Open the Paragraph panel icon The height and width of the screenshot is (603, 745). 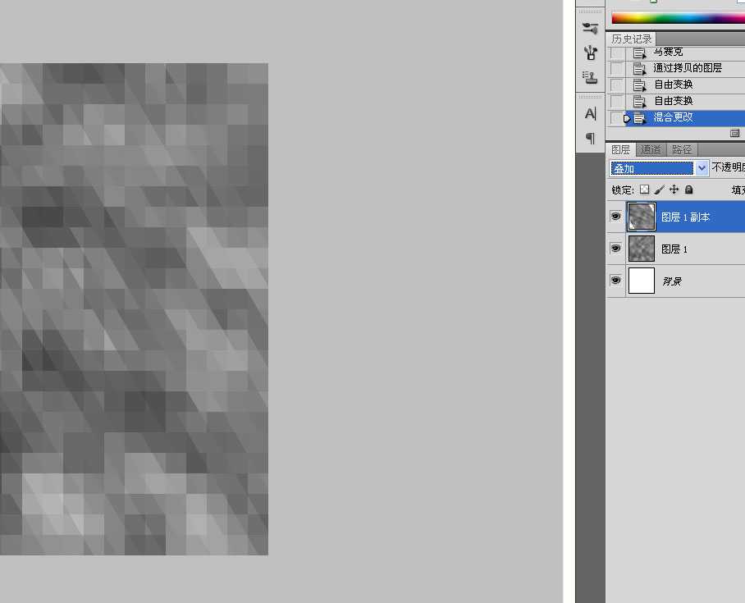click(x=590, y=138)
